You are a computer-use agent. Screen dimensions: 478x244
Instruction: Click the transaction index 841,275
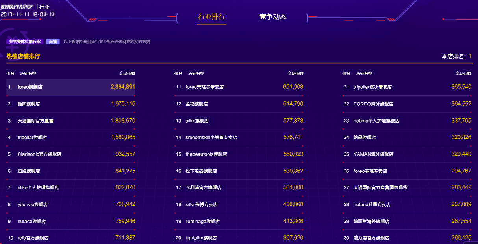coord(125,171)
